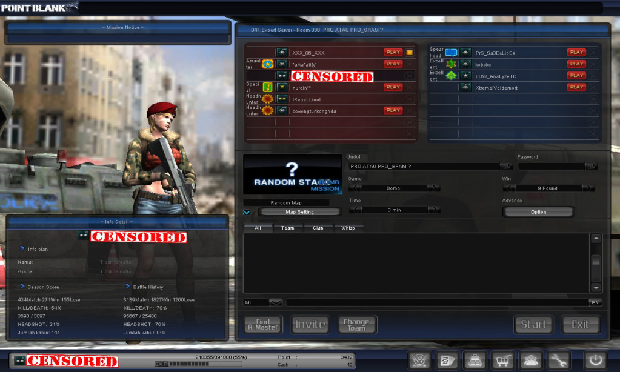Open the mission cards icon in bottom bar

click(x=447, y=360)
